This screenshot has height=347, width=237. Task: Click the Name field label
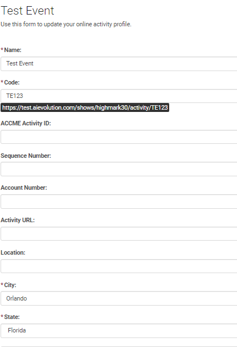pyautogui.click(x=13, y=50)
